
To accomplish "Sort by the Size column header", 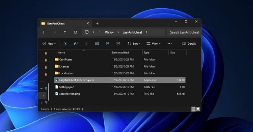I will click(x=173, y=53).
